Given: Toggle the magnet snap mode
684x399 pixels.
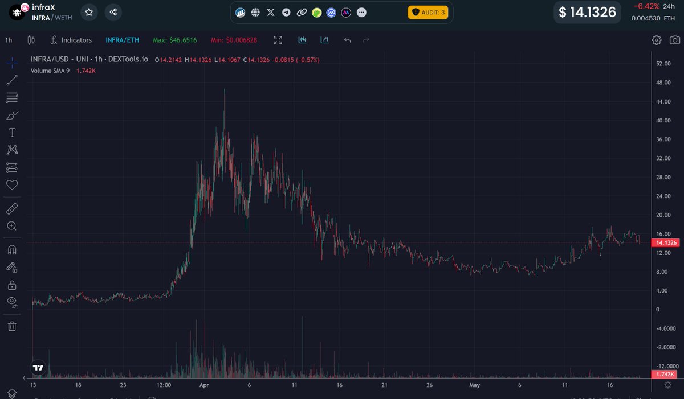Looking at the screenshot, I should click(12, 250).
